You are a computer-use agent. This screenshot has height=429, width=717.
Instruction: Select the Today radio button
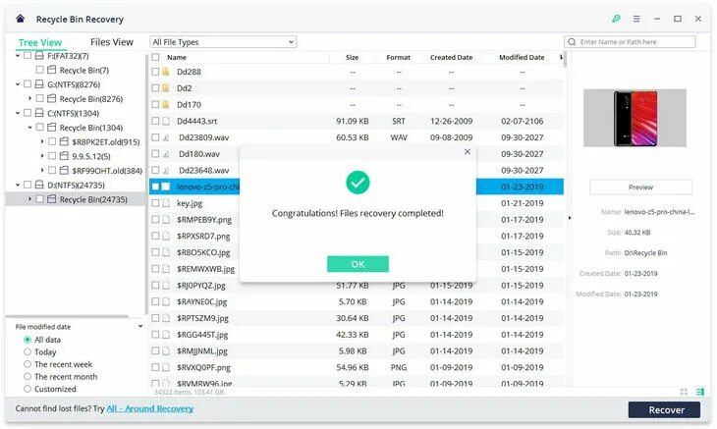point(28,351)
